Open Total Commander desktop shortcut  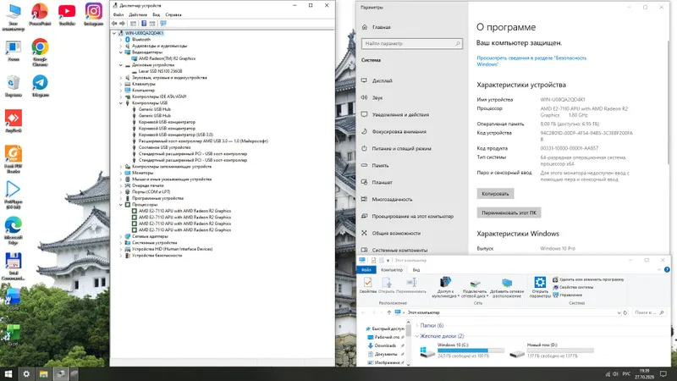point(13,267)
